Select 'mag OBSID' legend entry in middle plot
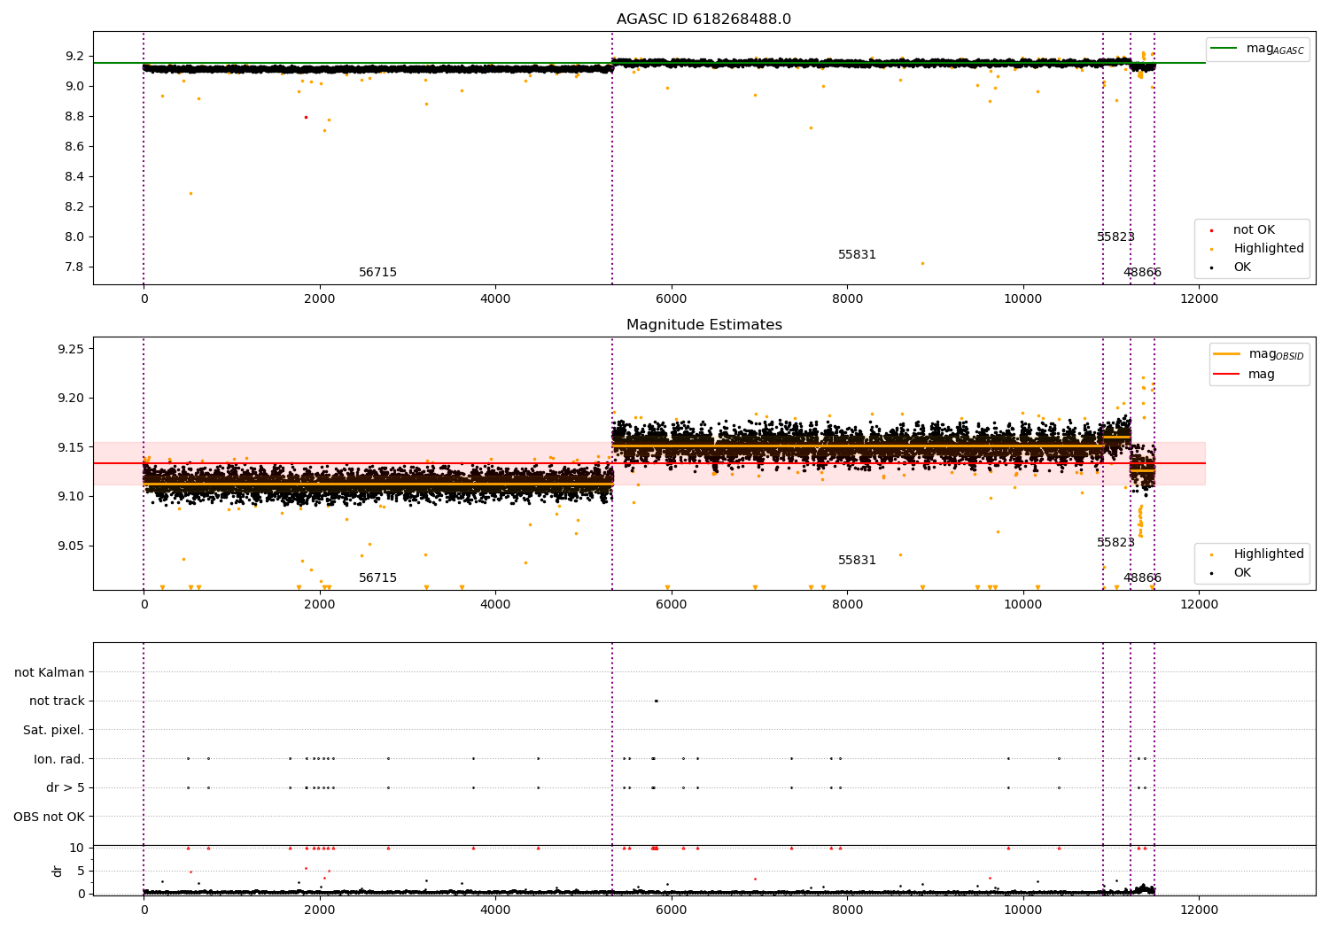 (1259, 354)
